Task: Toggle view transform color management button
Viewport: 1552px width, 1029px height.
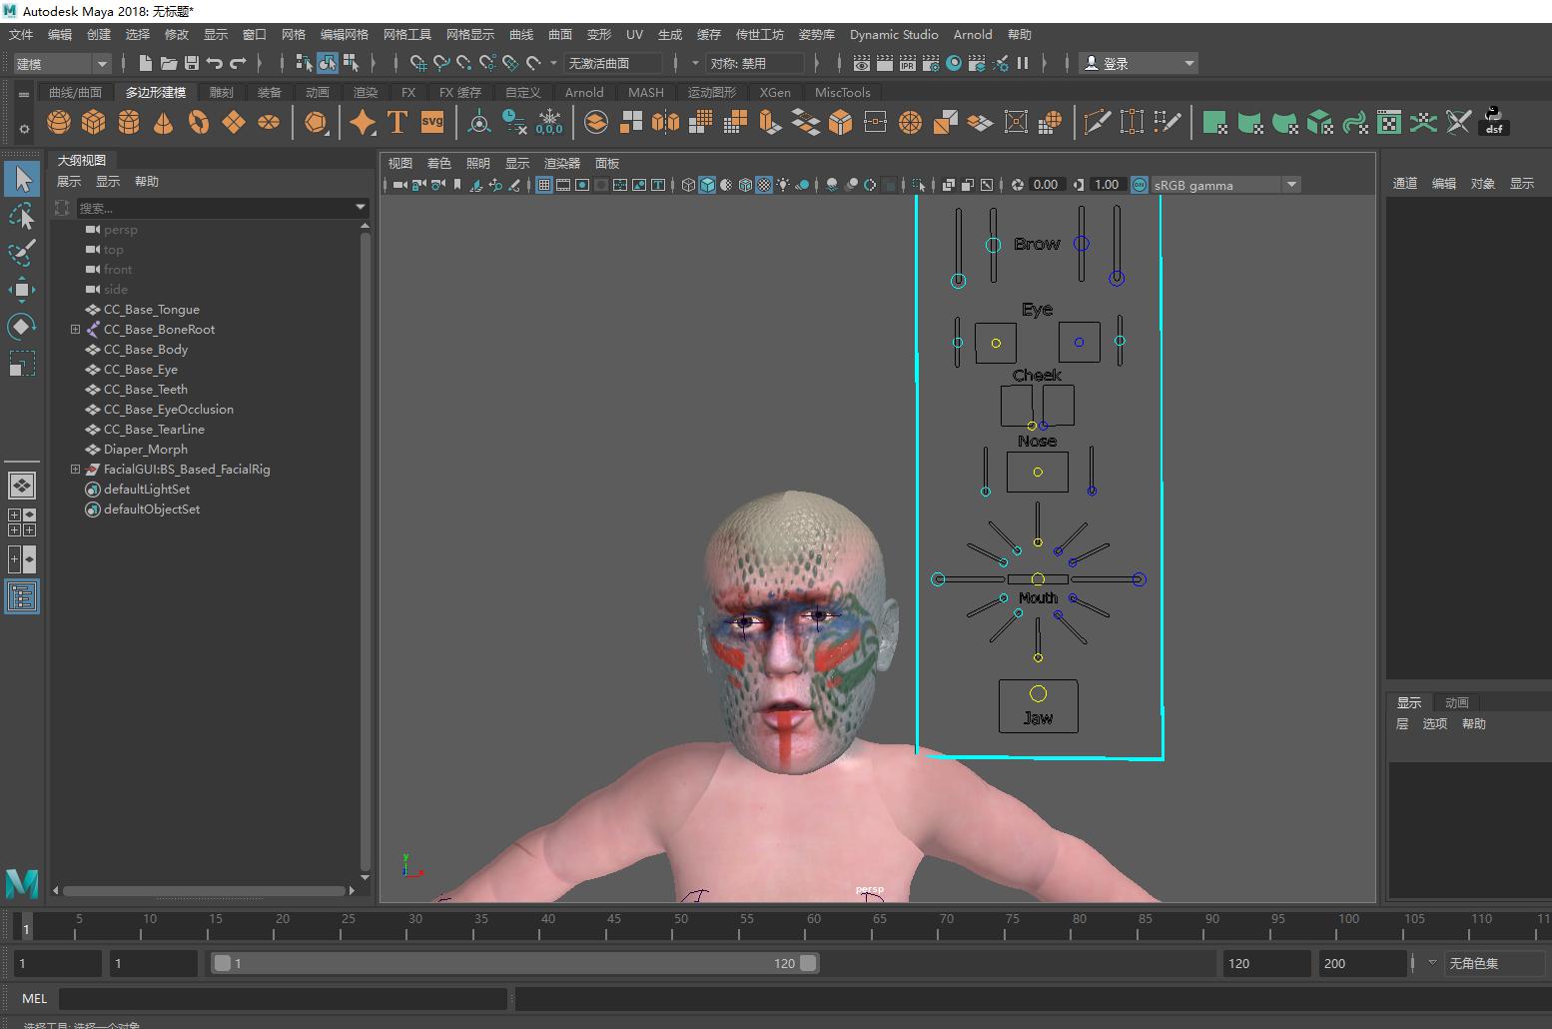Action: [x=1140, y=185]
